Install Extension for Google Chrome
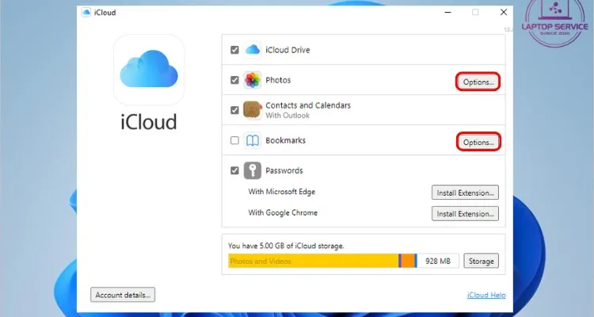 pyautogui.click(x=465, y=213)
